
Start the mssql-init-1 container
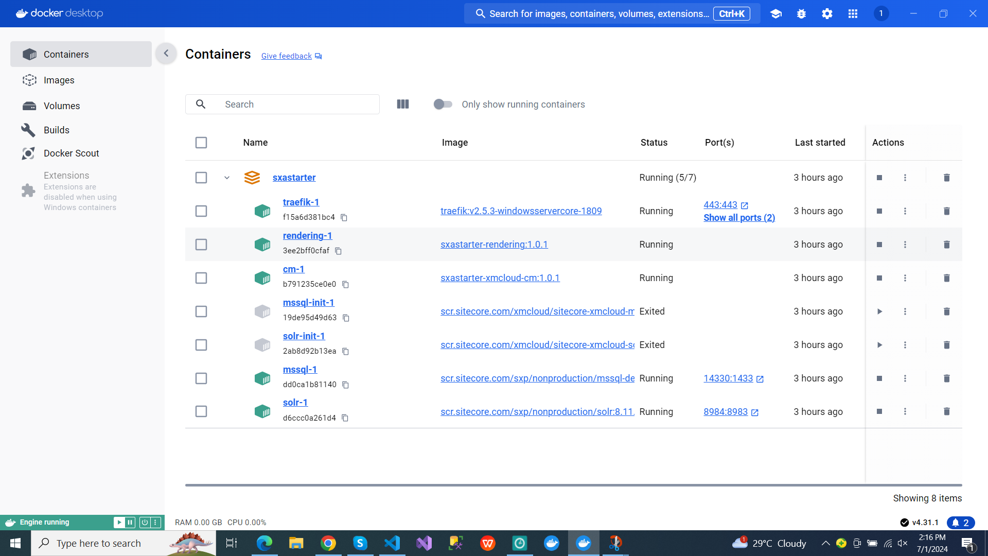[x=879, y=311]
